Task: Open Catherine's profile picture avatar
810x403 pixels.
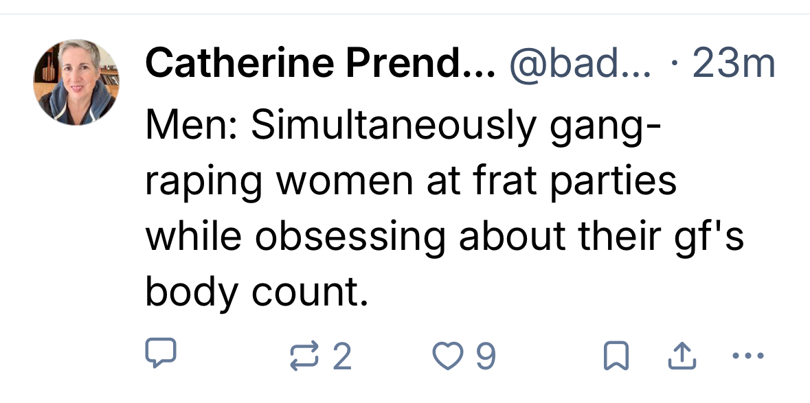Action: 76,82
